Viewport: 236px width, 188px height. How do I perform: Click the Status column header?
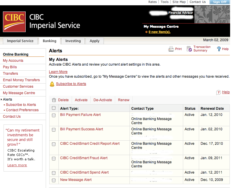click(x=190, y=108)
